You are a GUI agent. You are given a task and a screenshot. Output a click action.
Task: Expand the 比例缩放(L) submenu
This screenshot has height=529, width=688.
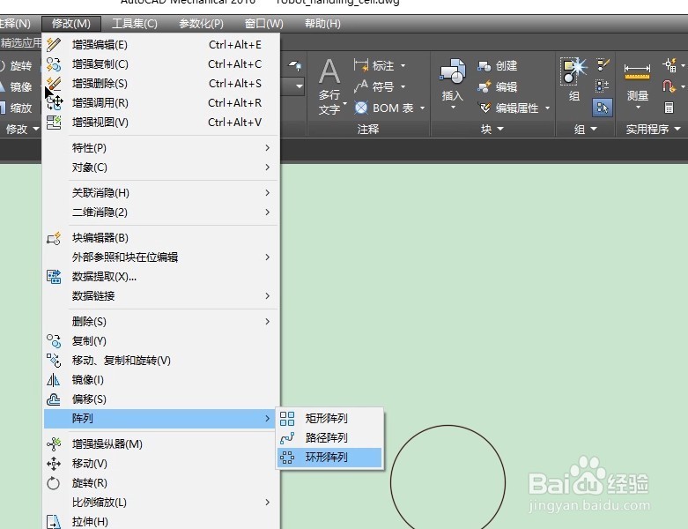point(161,503)
